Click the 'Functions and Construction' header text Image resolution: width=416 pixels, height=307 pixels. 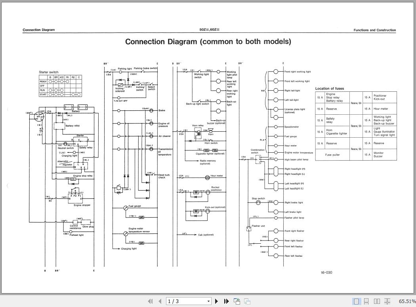click(375, 30)
